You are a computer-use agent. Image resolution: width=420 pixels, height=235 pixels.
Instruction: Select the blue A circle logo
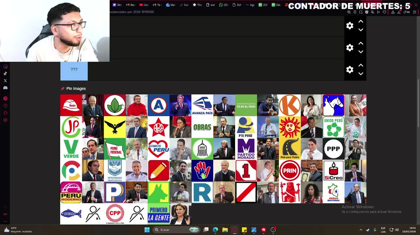[158, 105]
